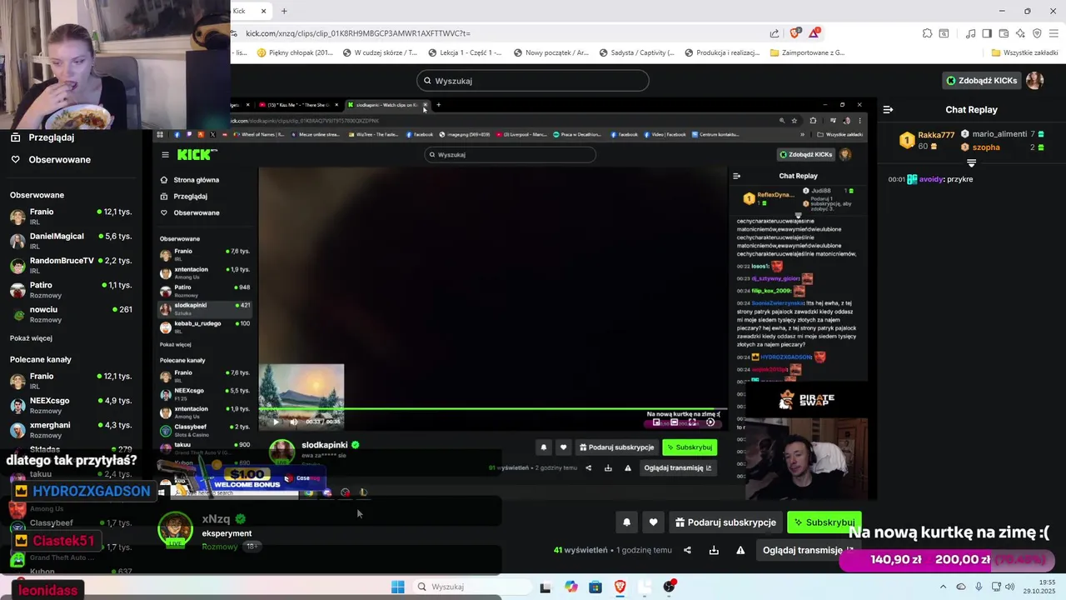This screenshot has width=1066, height=600.
Task: Expand the 'Wszystkie zakładki' bookmarks folder
Action: 1024,52
